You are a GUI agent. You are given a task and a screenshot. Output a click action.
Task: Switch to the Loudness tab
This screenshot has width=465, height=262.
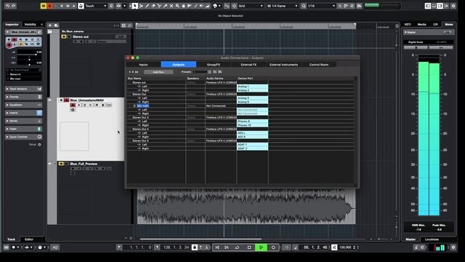tap(432, 239)
